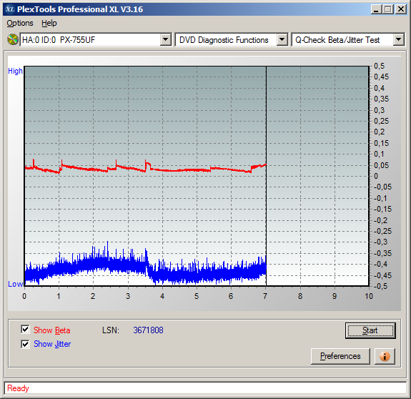The width and height of the screenshot is (411, 399).
Task: Open the Help menu
Action: (x=49, y=23)
